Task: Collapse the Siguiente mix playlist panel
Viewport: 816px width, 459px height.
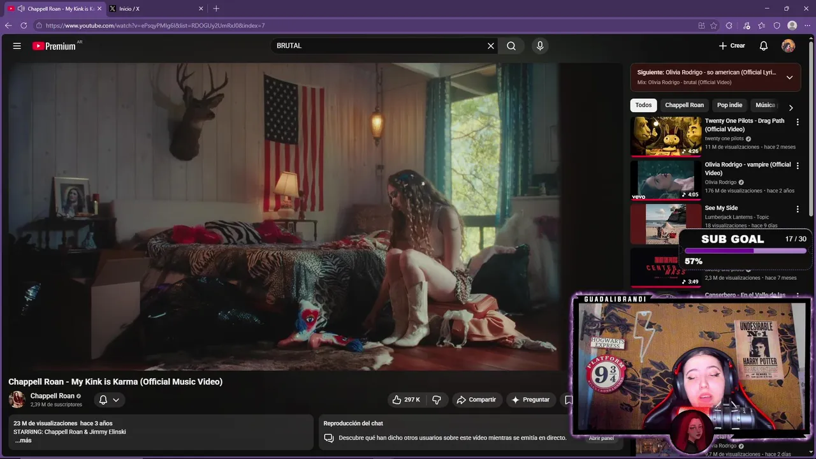Action: (789, 77)
